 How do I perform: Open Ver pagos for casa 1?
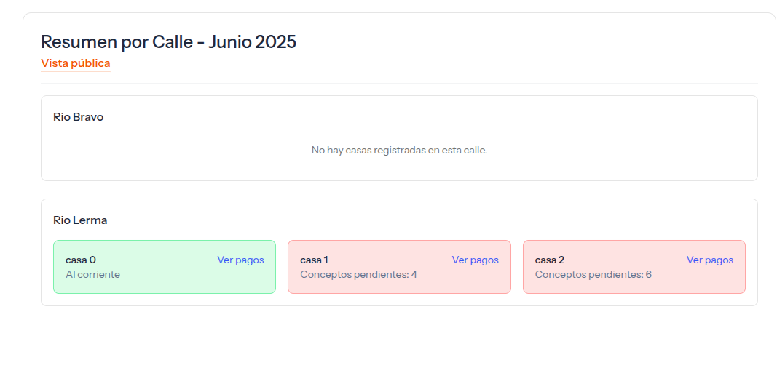475,260
